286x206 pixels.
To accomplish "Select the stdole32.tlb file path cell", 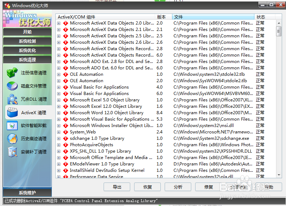I will (209, 74).
